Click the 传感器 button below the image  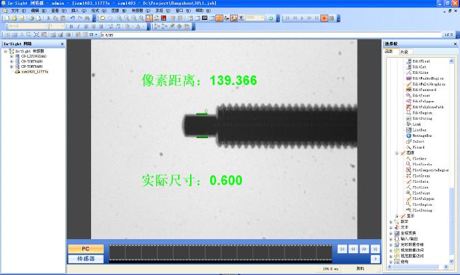point(86,259)
